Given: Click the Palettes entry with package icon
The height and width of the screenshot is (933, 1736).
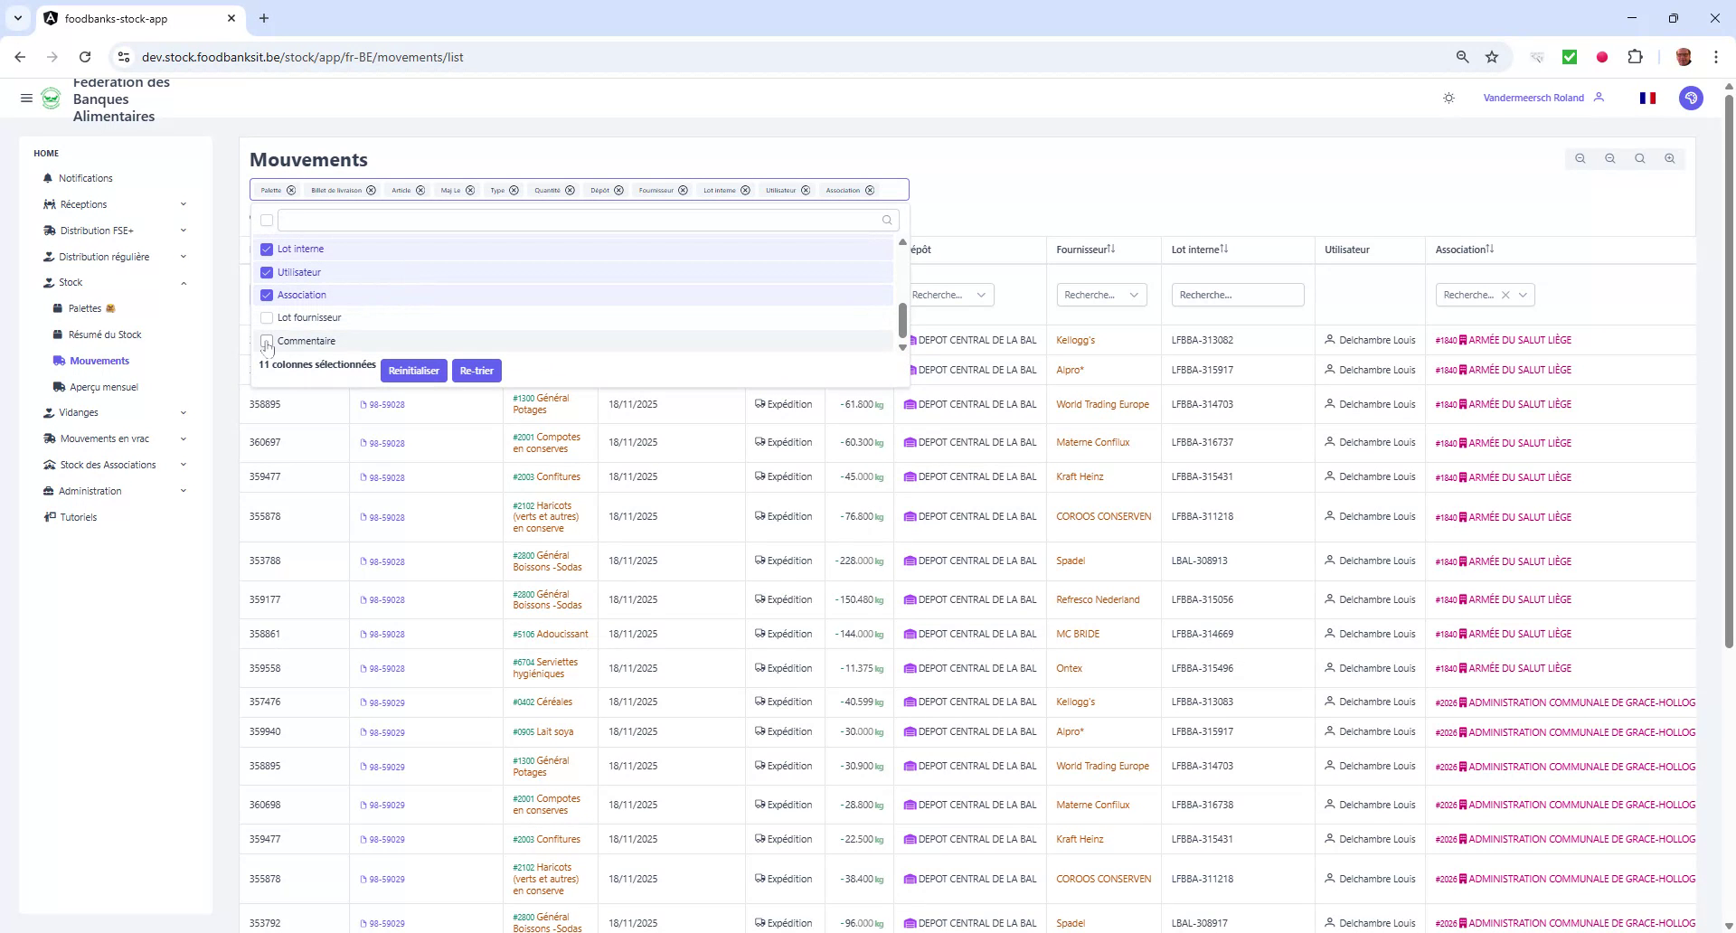Looking at the screenshot, I should [86, 308].
